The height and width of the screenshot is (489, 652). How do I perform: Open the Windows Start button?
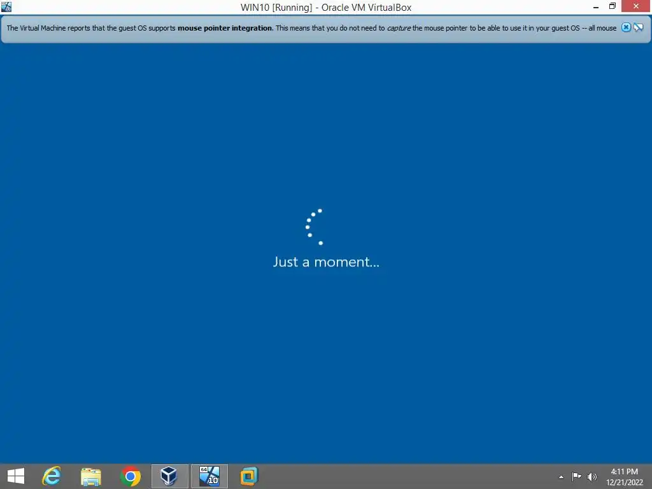16,476
